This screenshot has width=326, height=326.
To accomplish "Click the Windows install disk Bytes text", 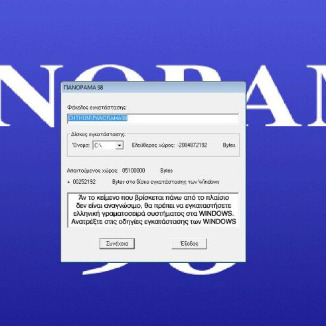I will point(165,182).
